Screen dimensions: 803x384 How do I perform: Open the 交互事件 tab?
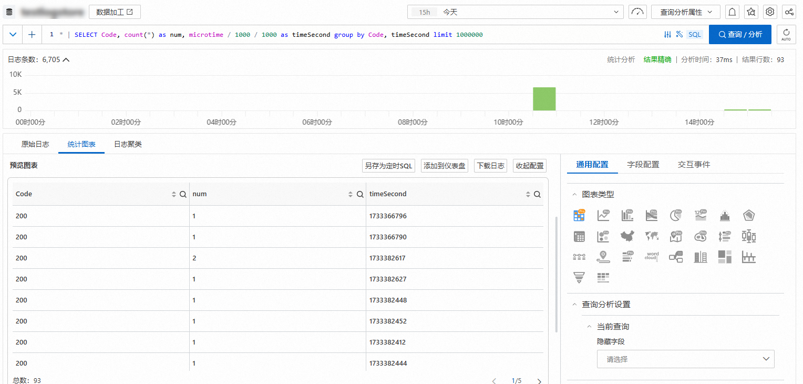click(694, 165)
